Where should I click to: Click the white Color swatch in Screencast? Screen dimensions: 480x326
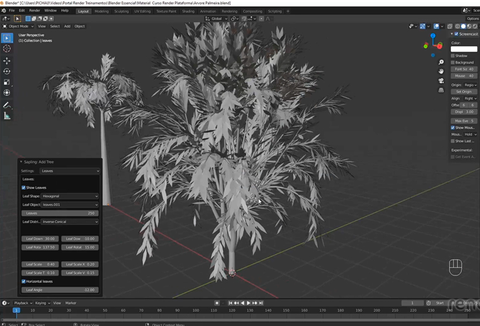(463, 49)
